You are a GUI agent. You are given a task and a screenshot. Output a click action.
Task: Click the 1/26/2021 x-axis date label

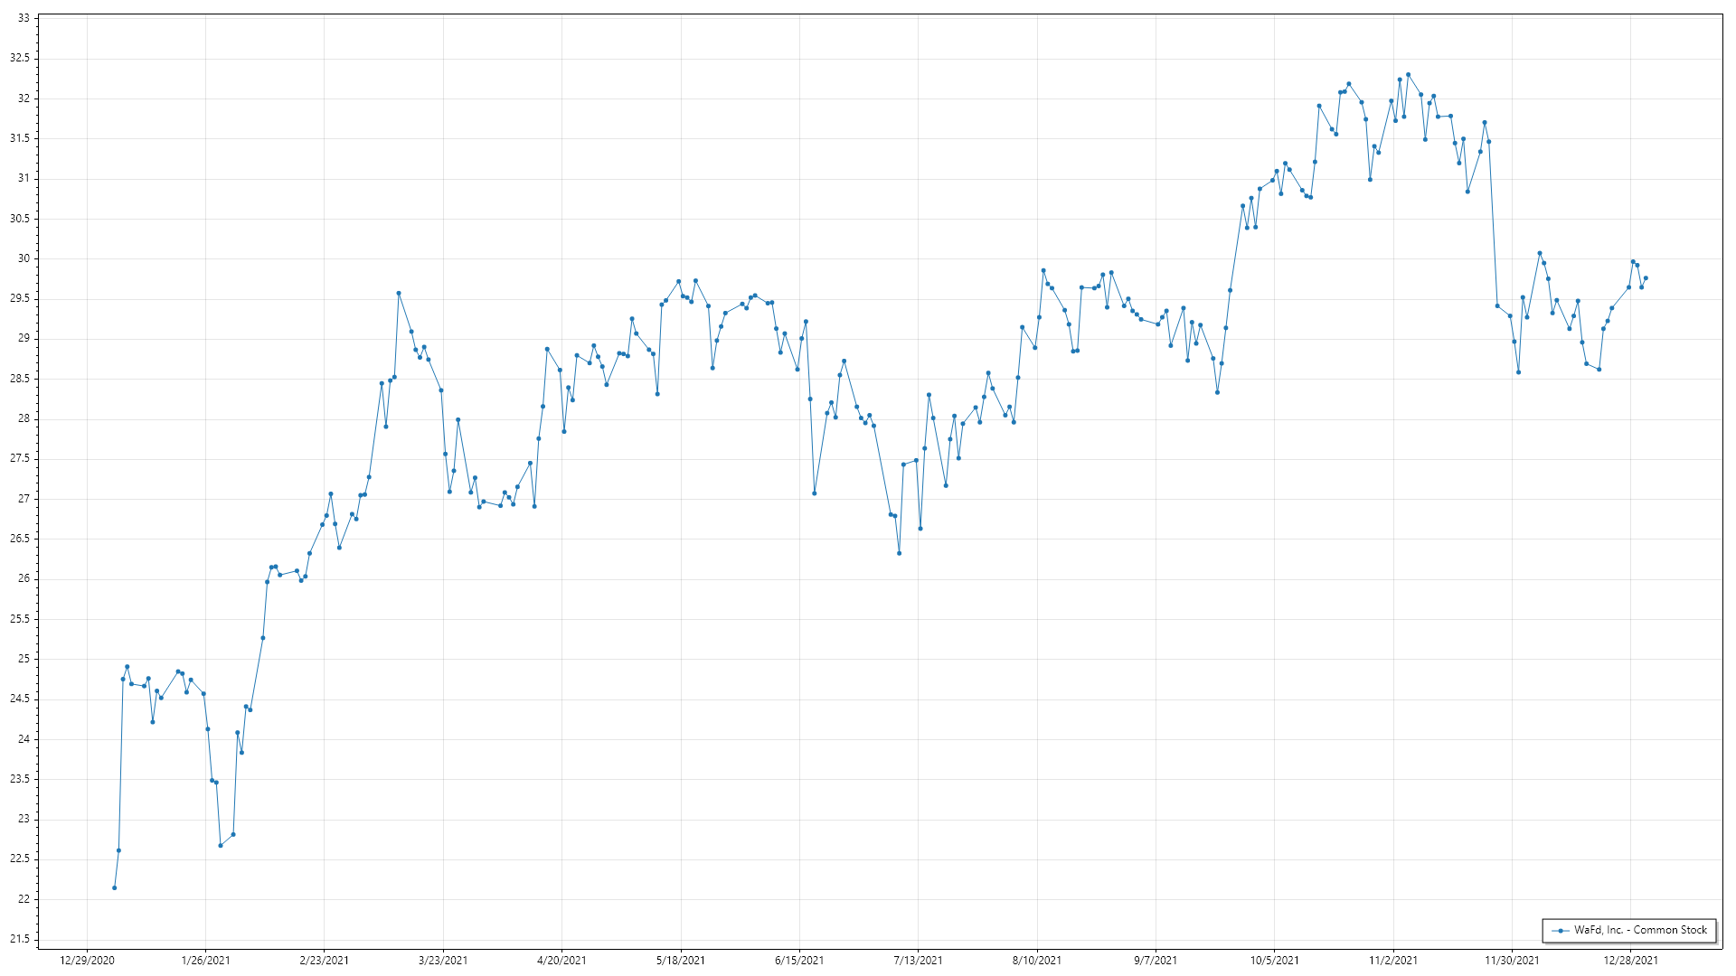click(205, 960)
